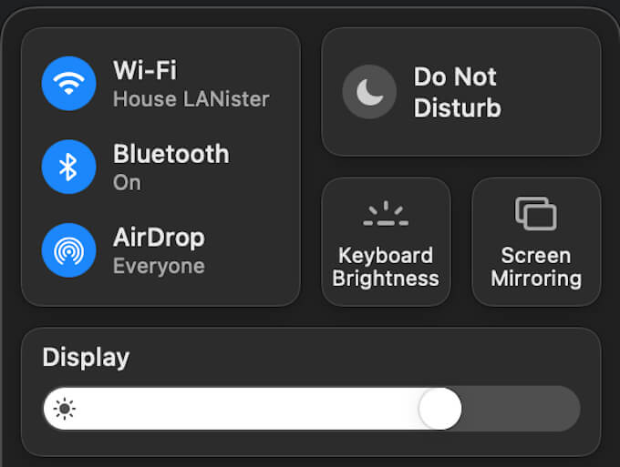Viewport: 620px width, 467px height.
Task: Toggle the blue Bluetooth icon
Action: (69, 167)
